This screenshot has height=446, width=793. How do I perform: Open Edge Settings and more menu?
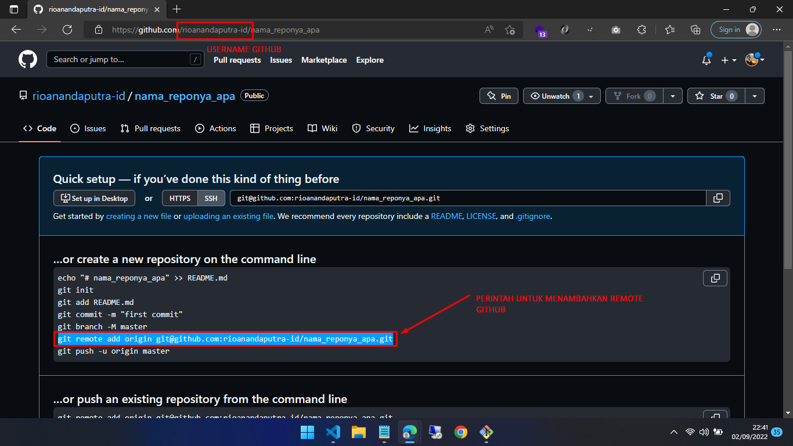tap(777, 30)
